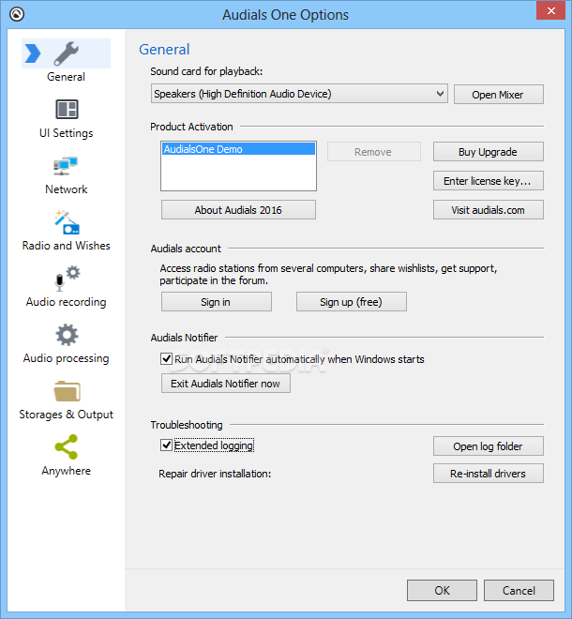
Task: Click the Repair driver installation label
Action: (x=215, y=474)
